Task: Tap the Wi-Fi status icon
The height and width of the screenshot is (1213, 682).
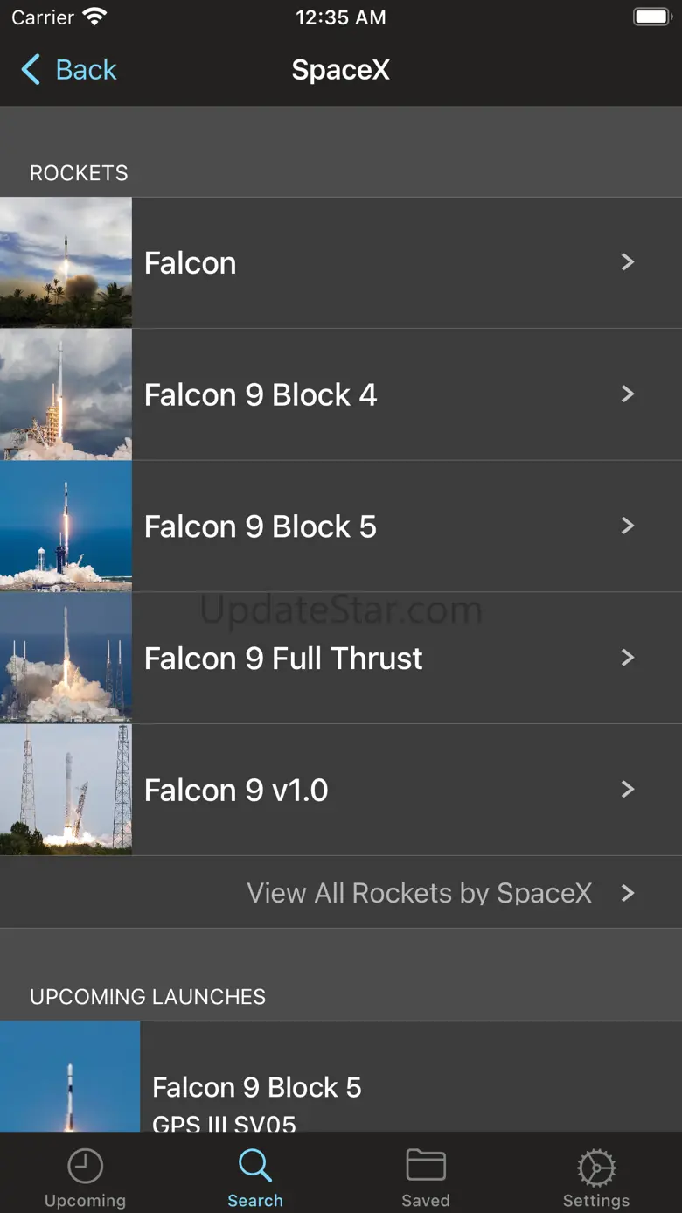Action: [x=94, y=17]
